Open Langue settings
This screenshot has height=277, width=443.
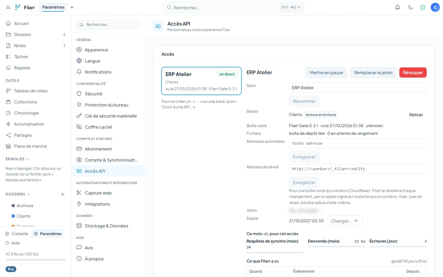[108, 61]
